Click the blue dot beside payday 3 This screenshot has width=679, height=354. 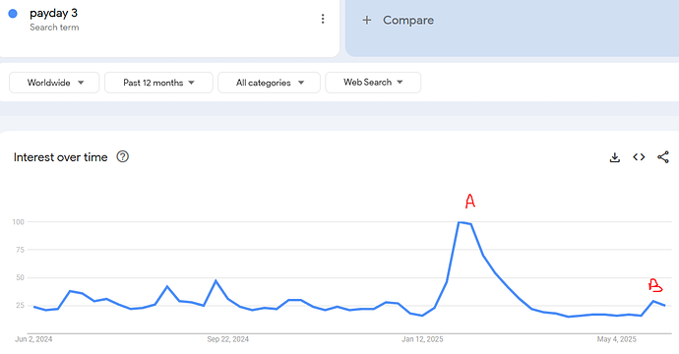(13, 14)
